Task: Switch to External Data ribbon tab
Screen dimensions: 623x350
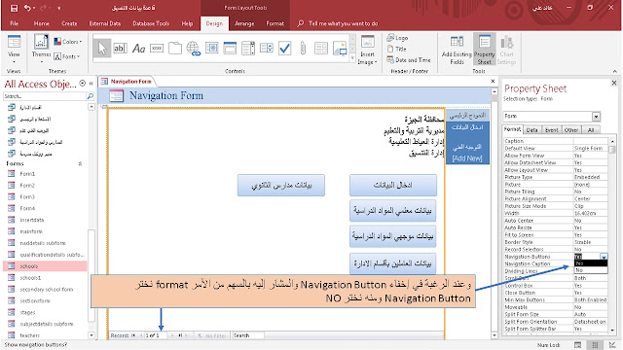Action: (x=104, y=23)
